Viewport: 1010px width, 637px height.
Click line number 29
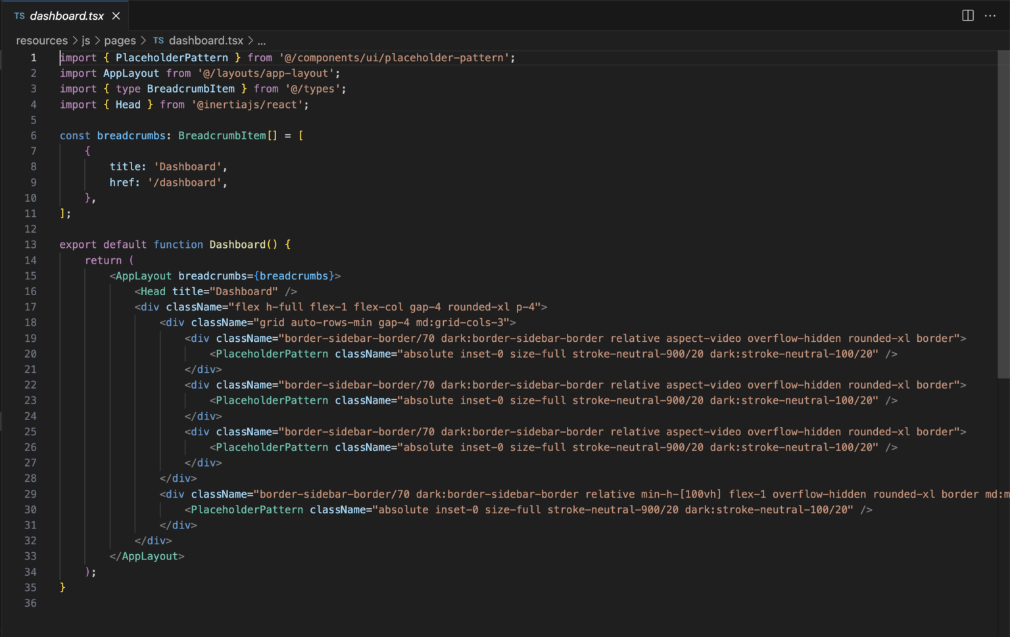click(x=30, y=494)
